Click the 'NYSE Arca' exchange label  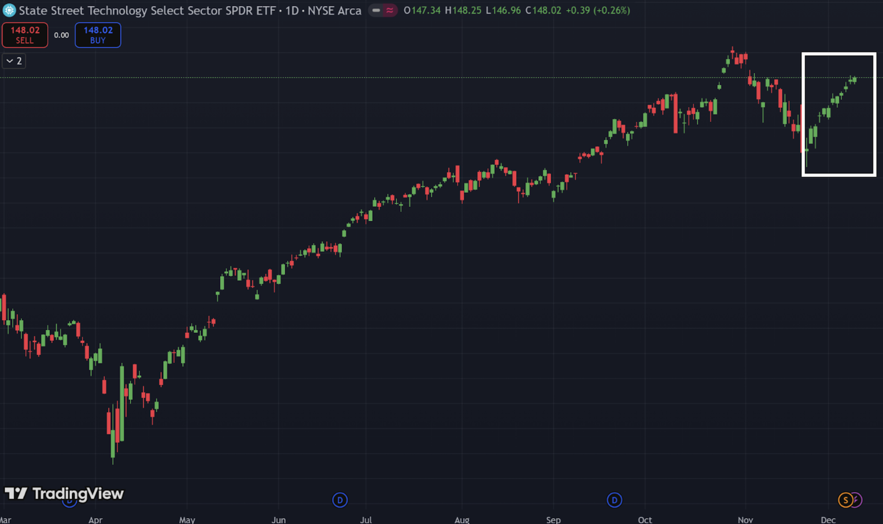point(334,10)
